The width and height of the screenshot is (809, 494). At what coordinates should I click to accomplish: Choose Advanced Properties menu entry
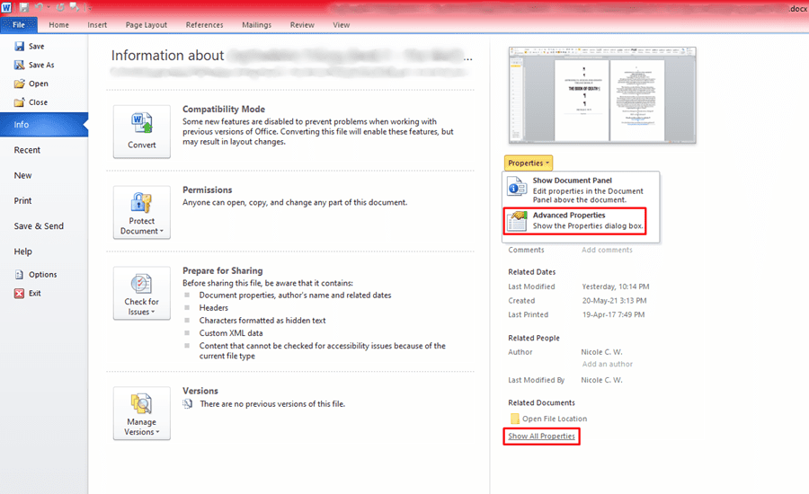pyautogui.click(x=574, y=221)
